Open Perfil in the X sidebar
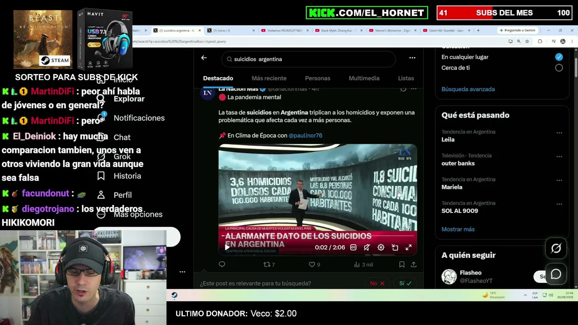The width and height of the screenshot is (578, 325). click(x=115, y=195)
